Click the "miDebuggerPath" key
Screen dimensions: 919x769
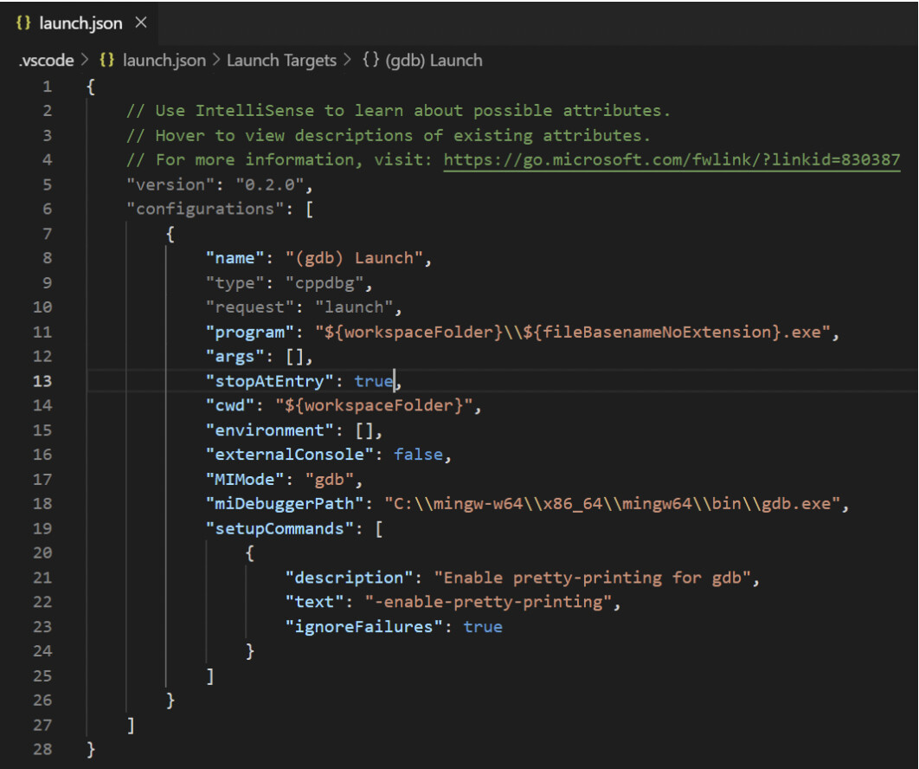coord(284,504)
